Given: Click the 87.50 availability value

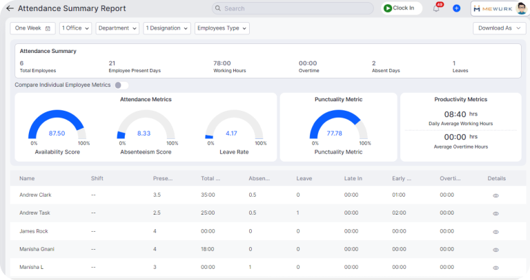Looking at the screenshot, I should click(x=57, y=133).
